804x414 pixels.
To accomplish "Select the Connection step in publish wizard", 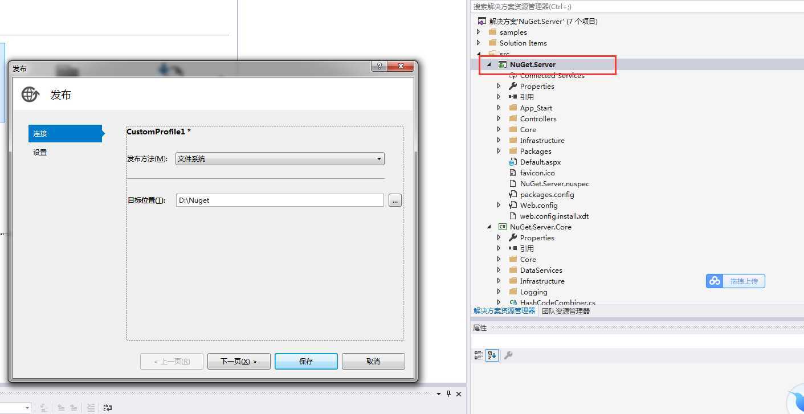I will point(66,133).
